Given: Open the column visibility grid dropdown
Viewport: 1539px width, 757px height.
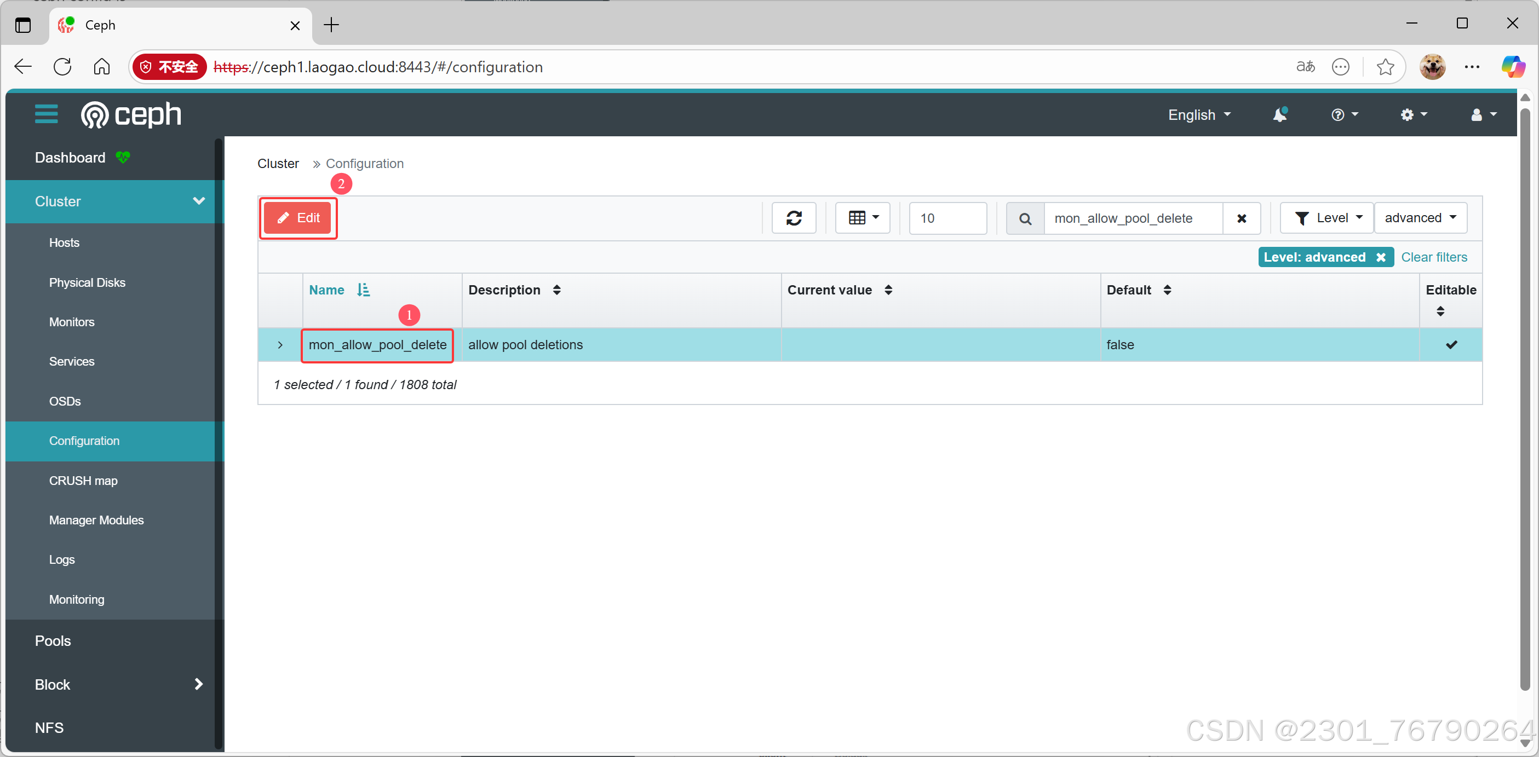Looking at the screenshot, I should pyautogui.click(x=863, y=218).
